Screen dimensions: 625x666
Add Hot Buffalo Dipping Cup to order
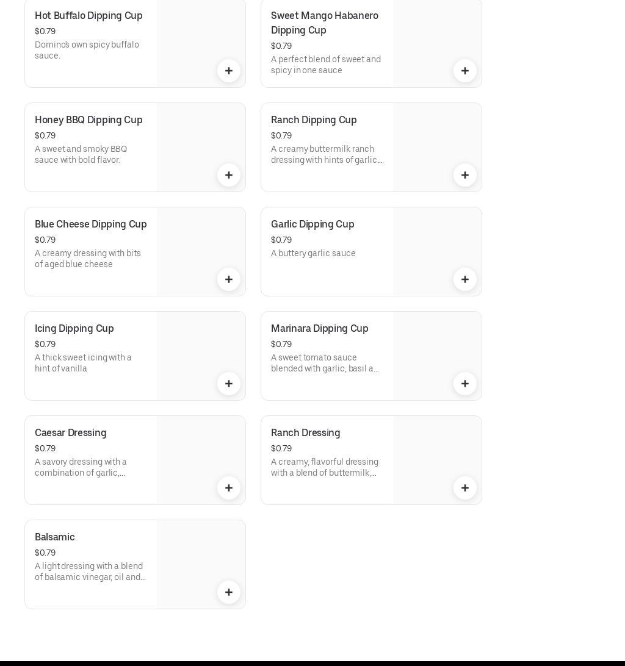pos(229,71)
